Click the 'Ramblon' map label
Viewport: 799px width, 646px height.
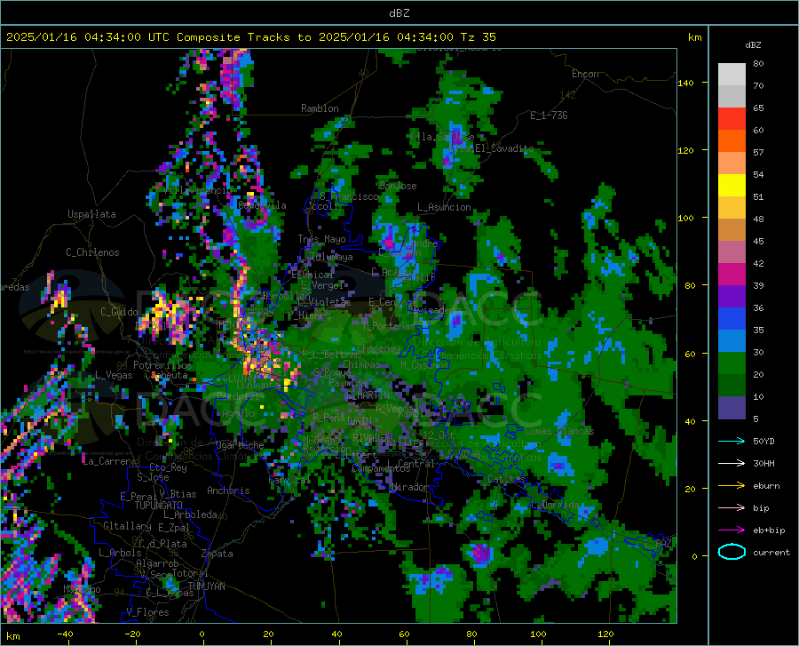(x=320, y=108)
